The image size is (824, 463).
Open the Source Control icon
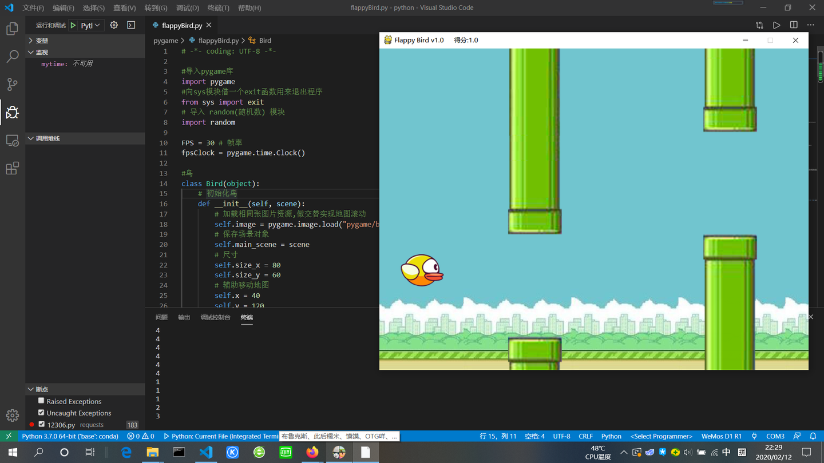coord(12,84)
